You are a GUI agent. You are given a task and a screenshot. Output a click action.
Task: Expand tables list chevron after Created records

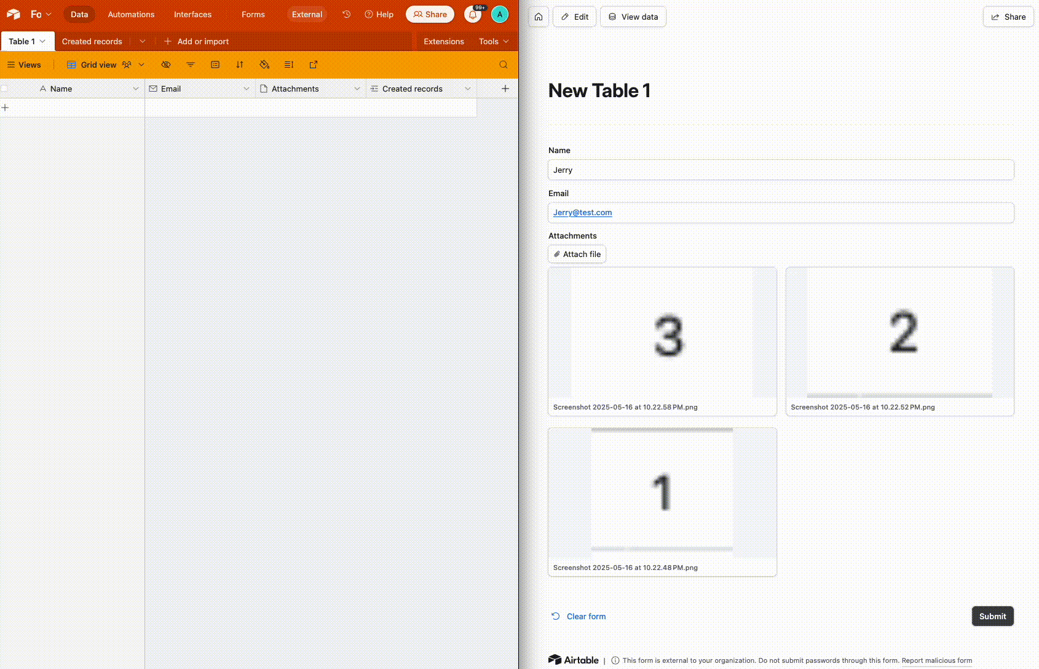coord(143,41)
